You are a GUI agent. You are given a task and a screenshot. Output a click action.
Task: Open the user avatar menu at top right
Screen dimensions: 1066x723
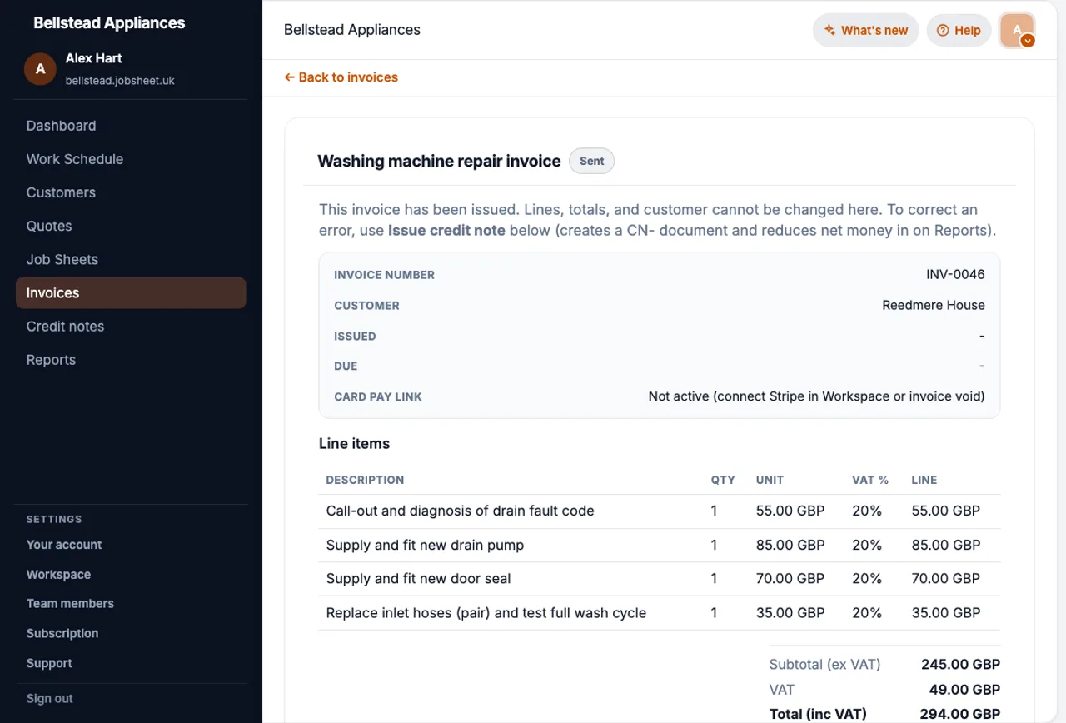[1018, 31]
